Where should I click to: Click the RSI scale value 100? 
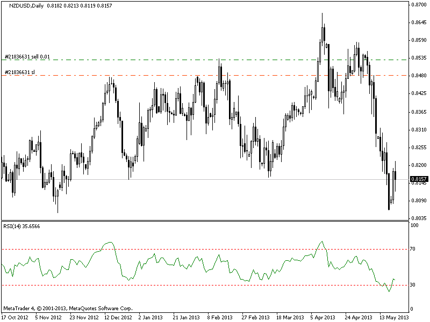click(414, 225)
